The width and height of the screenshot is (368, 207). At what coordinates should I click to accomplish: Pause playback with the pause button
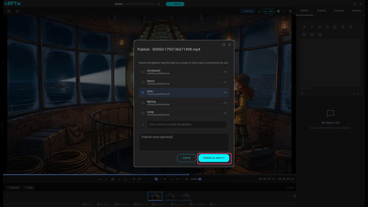click(x=113, y=179)
